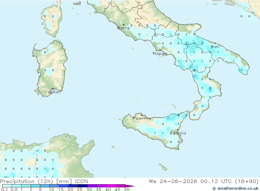The image size is (260, 191).
Task: Click the 0.5 legend scale label
Action: pyautogui.click(x=14, y=189)
